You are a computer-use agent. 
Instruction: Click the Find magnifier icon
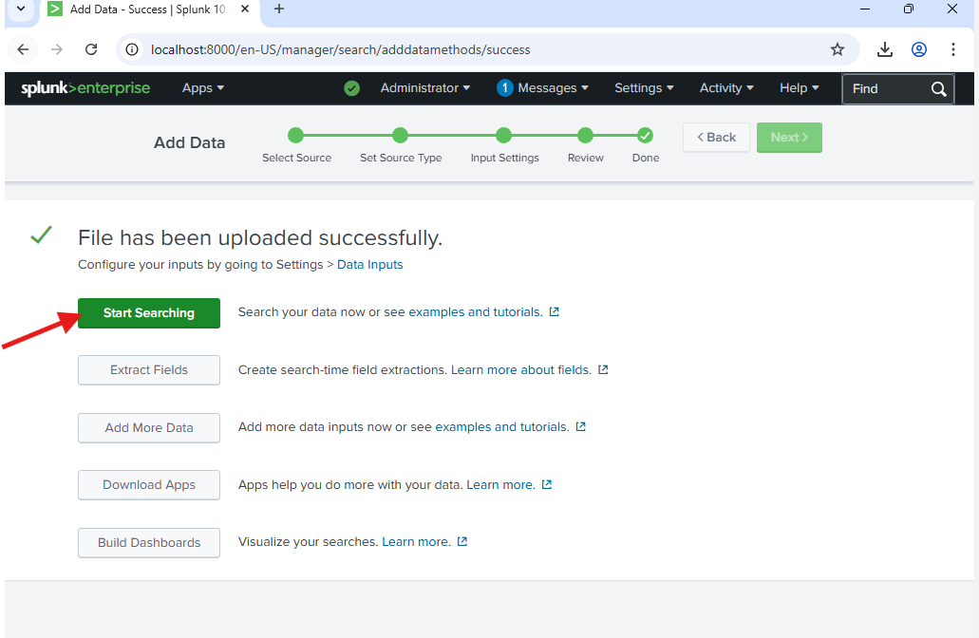[x=939, y=89]
